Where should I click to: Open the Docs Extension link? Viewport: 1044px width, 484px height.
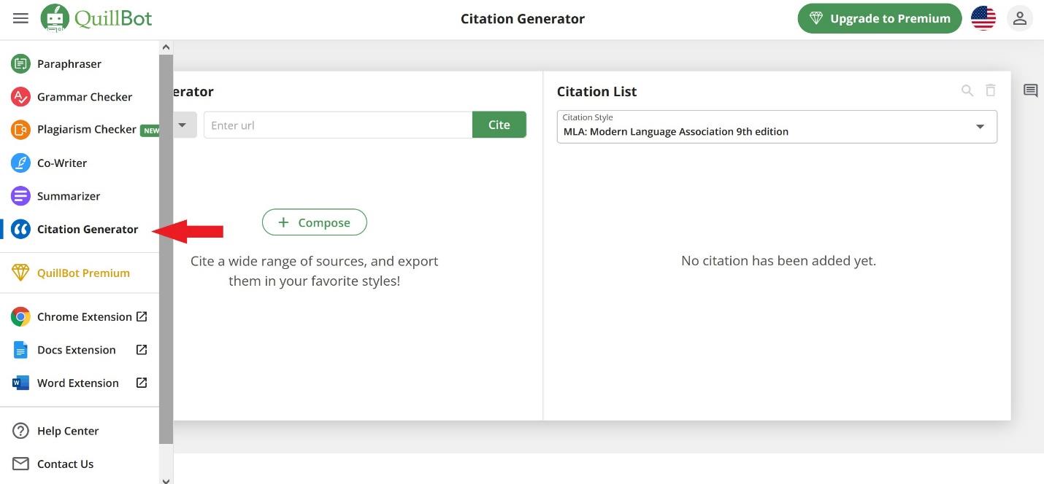[77, 350]
